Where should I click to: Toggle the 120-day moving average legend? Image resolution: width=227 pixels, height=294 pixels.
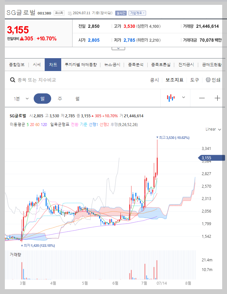tap(44, 125)
